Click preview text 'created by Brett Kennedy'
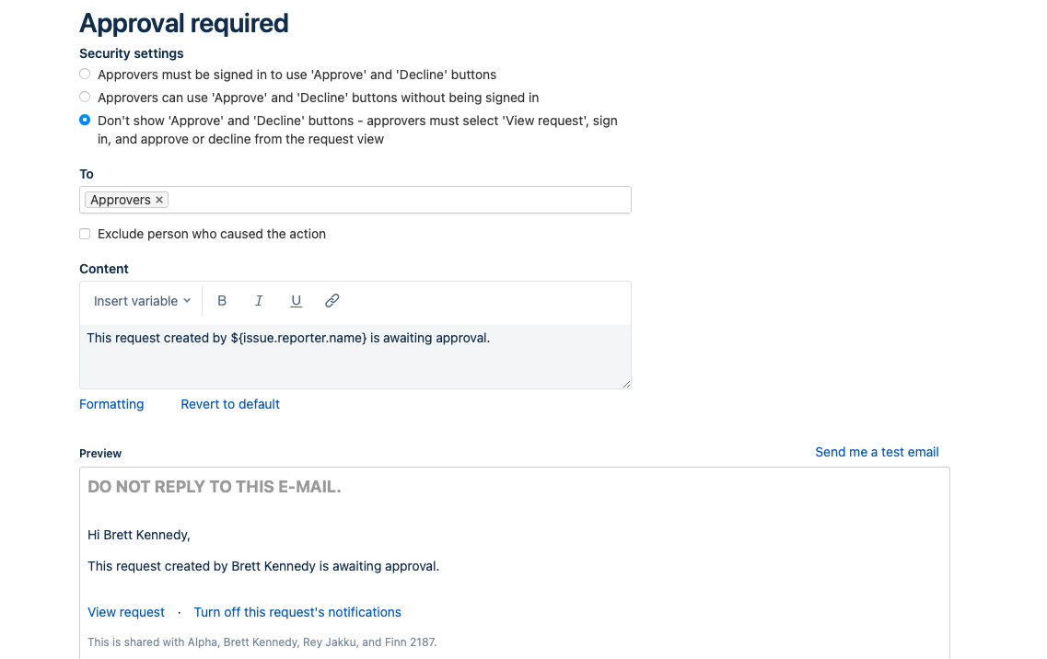 pos(238,566)
